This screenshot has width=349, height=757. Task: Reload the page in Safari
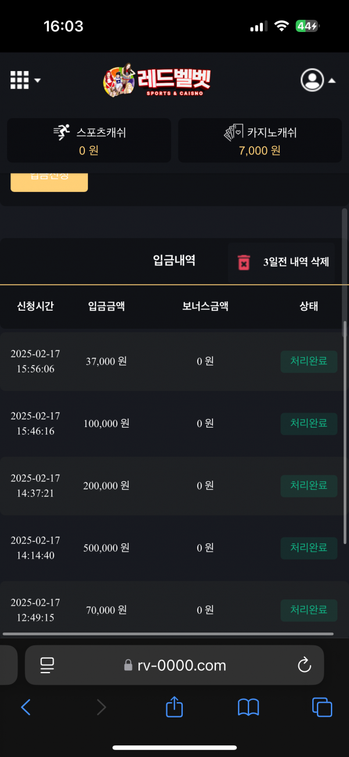(304, 665)
